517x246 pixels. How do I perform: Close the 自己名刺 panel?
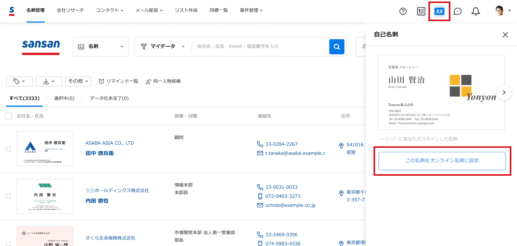(x=505, y=35)
